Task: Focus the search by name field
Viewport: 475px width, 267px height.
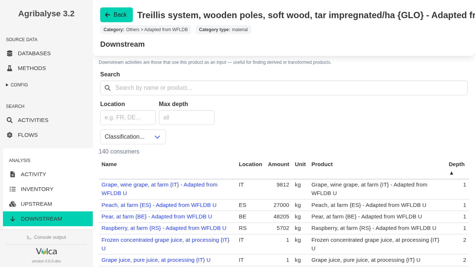Action: tap(284, 88)
